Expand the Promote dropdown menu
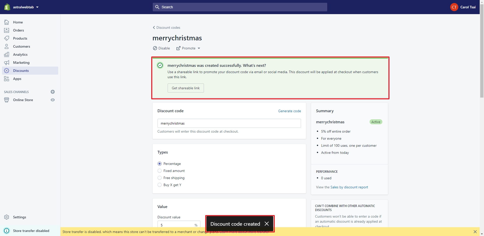 tap(188, 48)
